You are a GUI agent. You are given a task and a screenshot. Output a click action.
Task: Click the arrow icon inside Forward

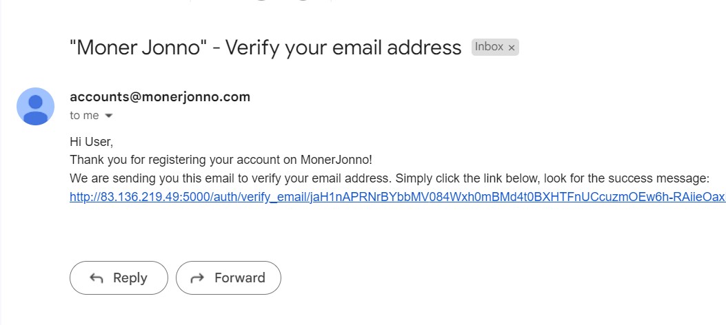[197, 278]
